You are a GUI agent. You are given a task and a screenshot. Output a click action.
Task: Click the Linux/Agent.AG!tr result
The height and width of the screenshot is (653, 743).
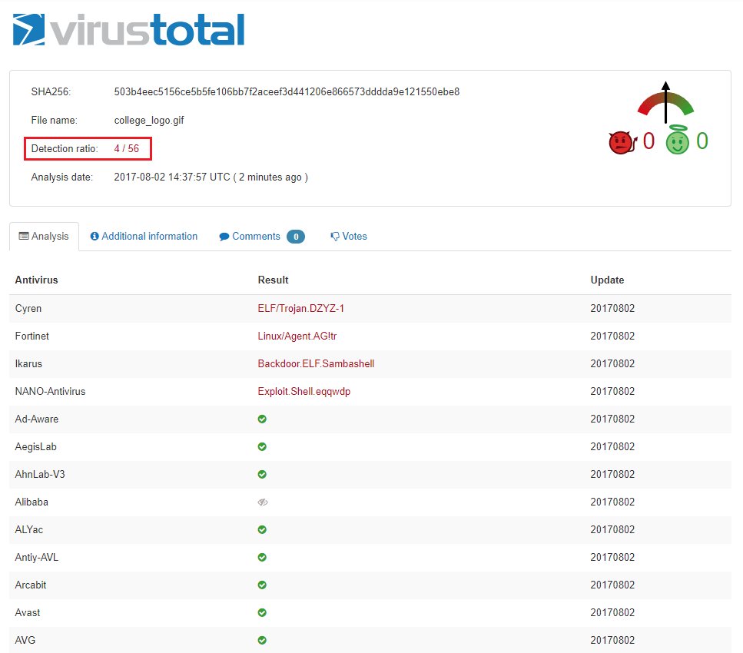coord(297,336)
